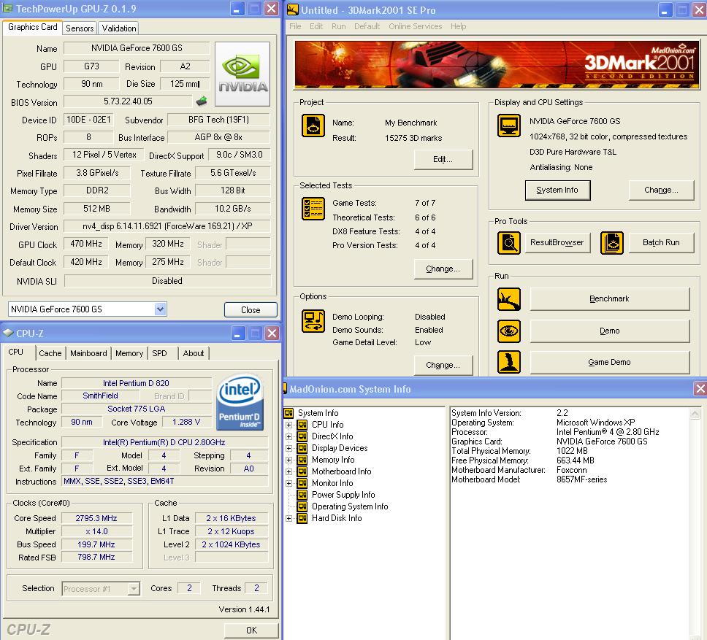Open the Cache tab in CPU-Z
Viewport: 707px width, 640px height.
pyautogui.click(x=50, y=353)
